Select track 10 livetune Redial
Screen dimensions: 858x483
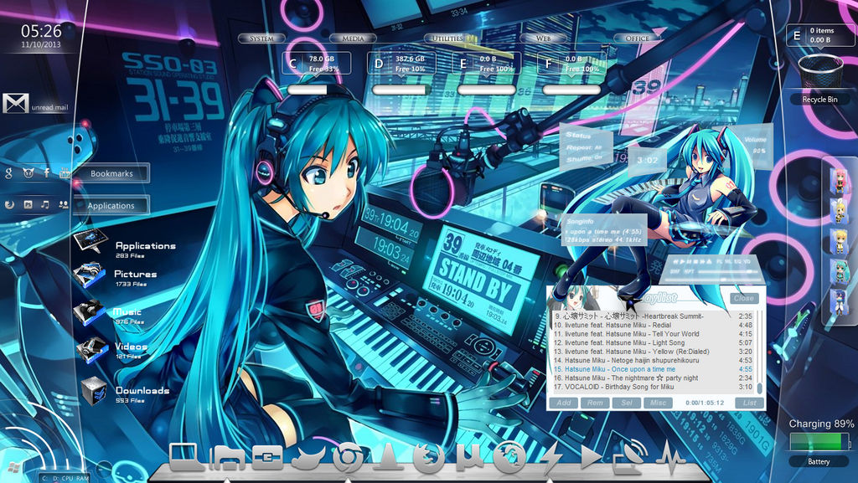pyautogui.click(x=652, y=325)
